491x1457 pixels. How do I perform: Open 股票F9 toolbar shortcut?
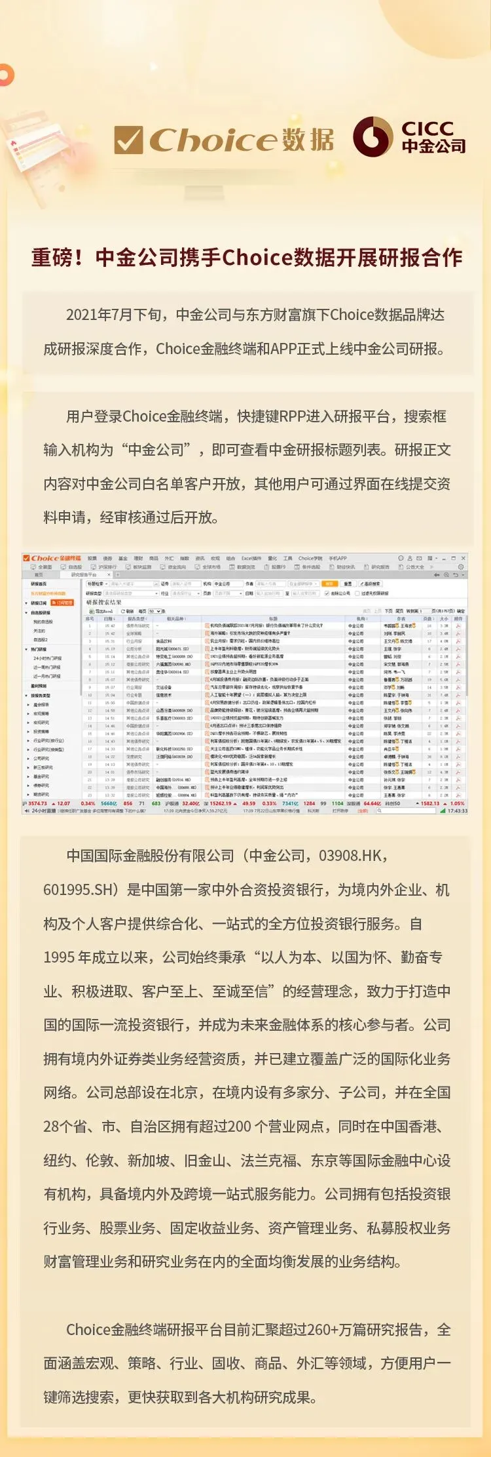[275, 567]
